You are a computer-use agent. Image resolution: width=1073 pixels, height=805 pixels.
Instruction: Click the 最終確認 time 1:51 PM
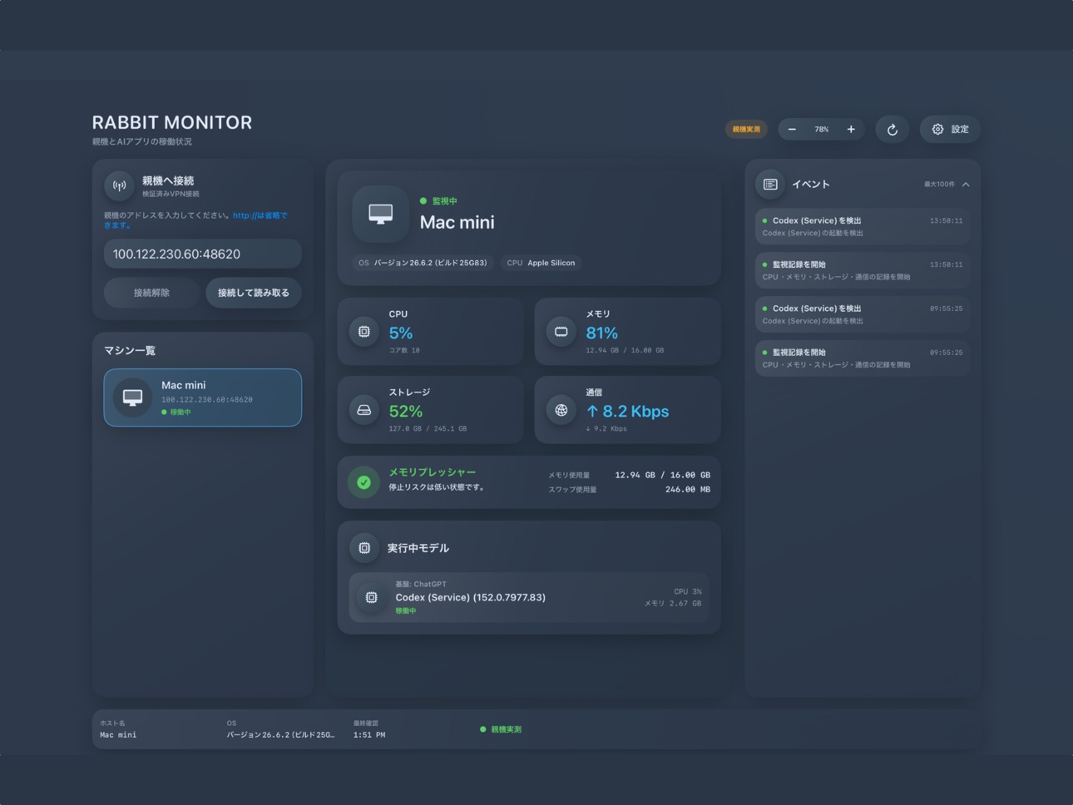pos(369,735)
